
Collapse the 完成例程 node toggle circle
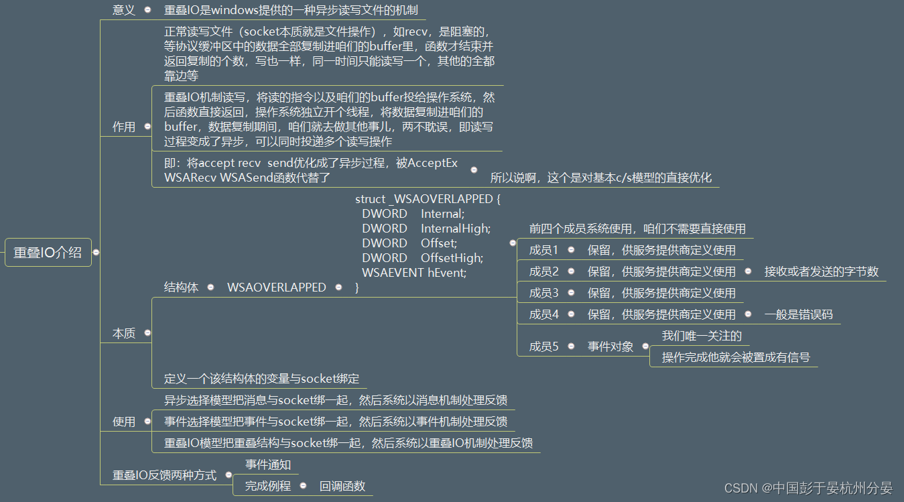tap(303, 486)
